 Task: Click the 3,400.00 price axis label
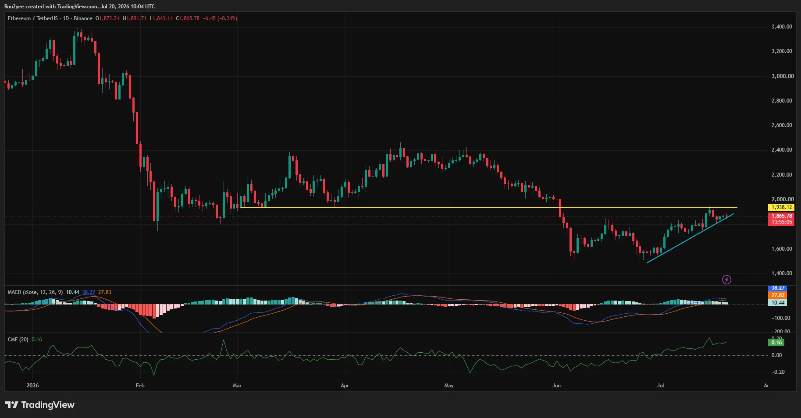pyautogui.click(x=782, y=27)
